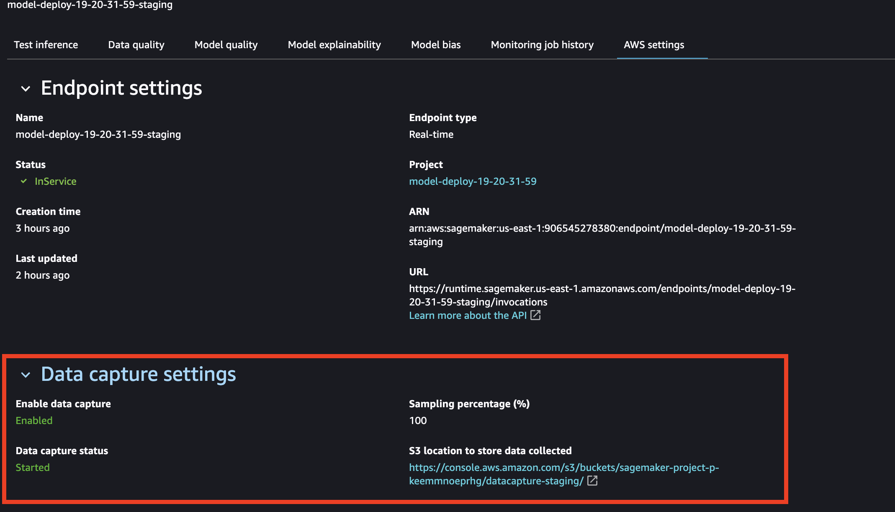This screenshot has height=512, width=895.
Task: Click the '3 hours ago' creation time
Action: tap(43, 228)
